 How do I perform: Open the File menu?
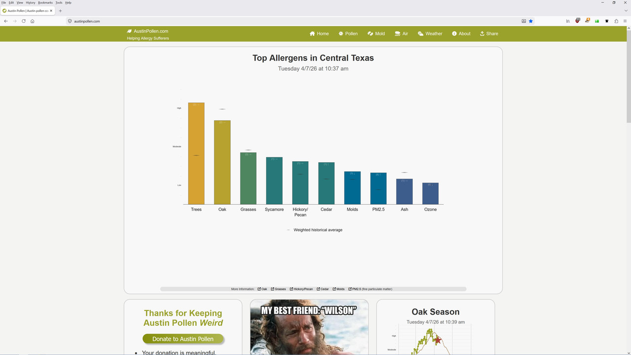pyautogui.click(x=3, y=2)
